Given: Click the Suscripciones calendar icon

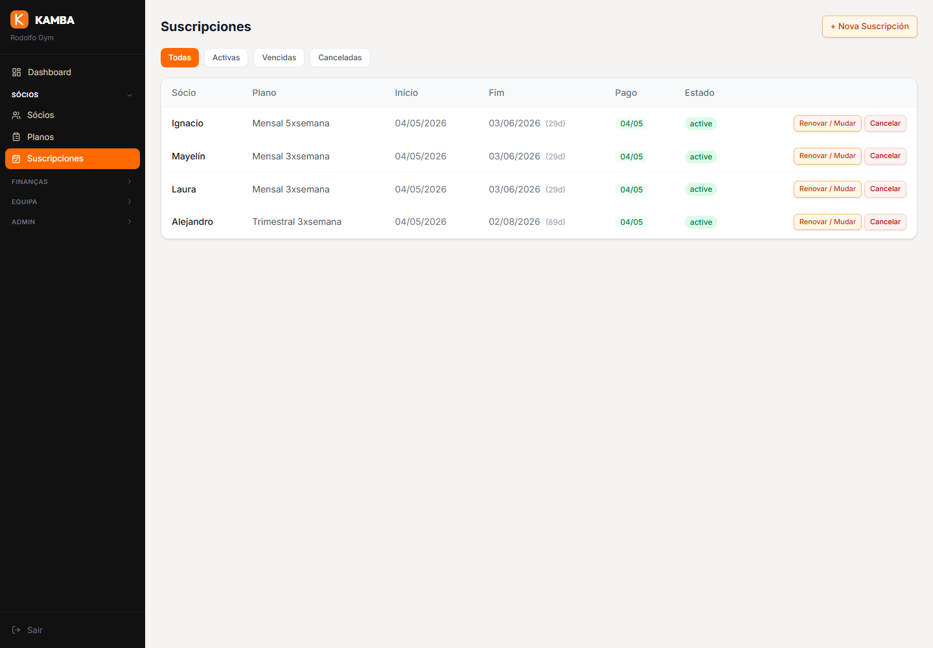Looking at the screenshot, I should tap(16, 159).
